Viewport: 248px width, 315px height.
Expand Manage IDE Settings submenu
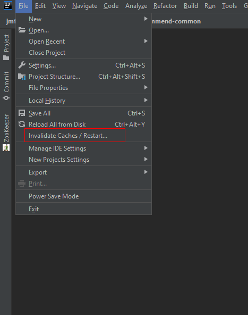(83, 148)
